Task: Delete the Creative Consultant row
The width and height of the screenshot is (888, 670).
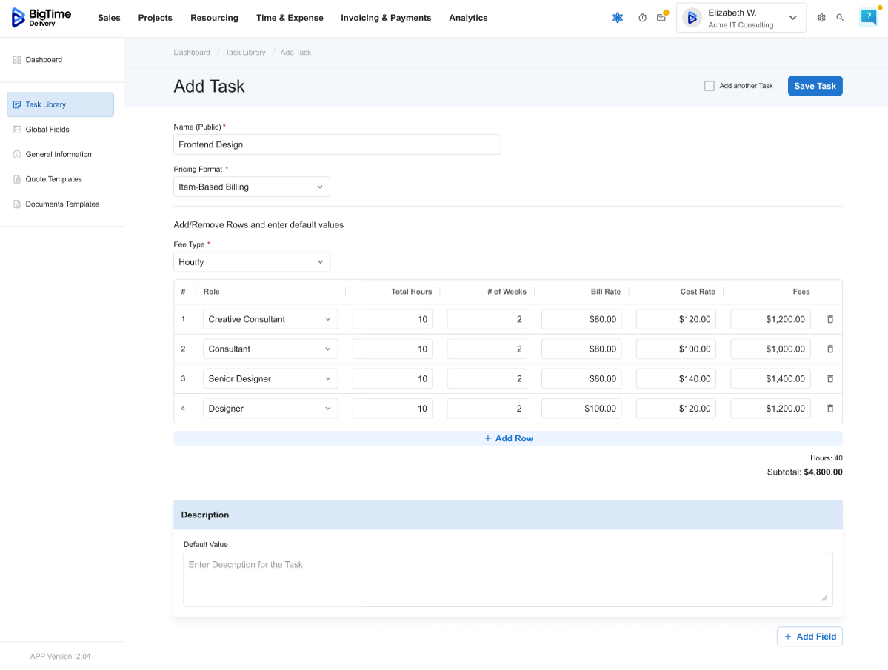Action: click(829, 319)
